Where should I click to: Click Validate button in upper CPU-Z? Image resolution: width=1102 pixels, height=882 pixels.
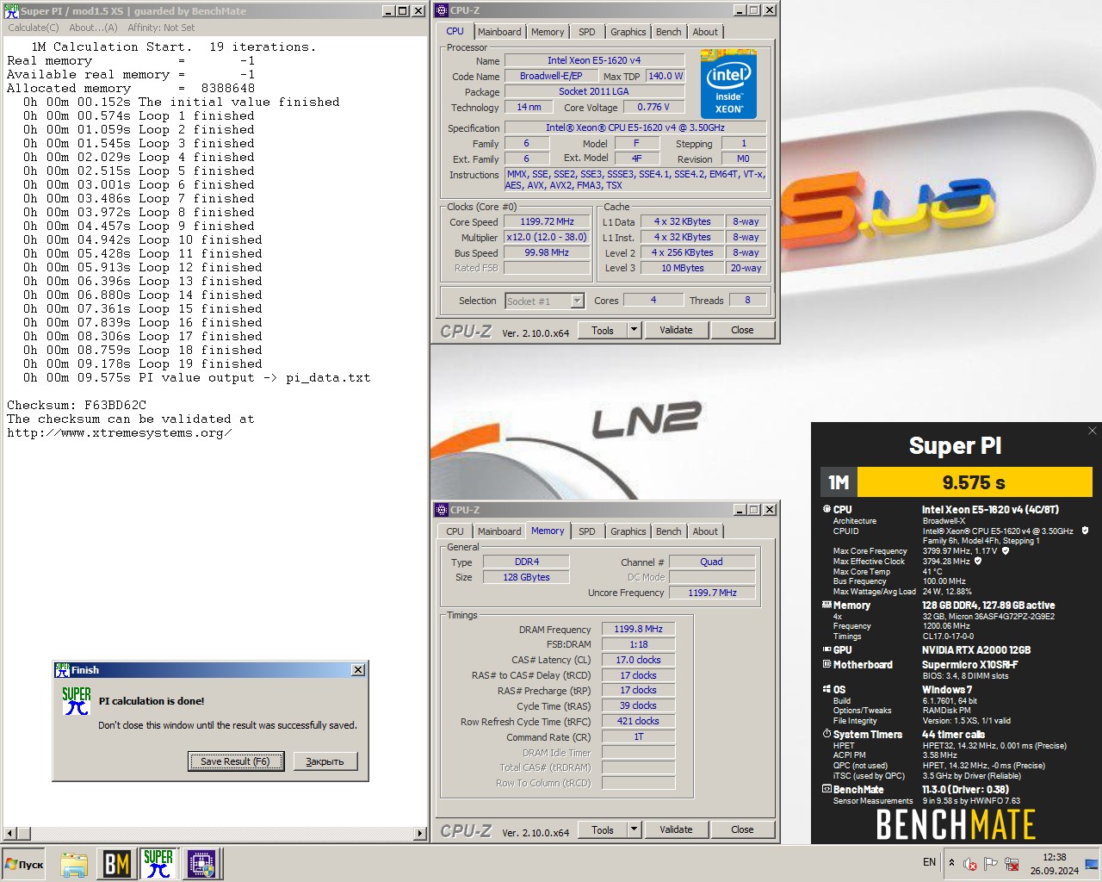pyautogui.click(x=676, y=330)
